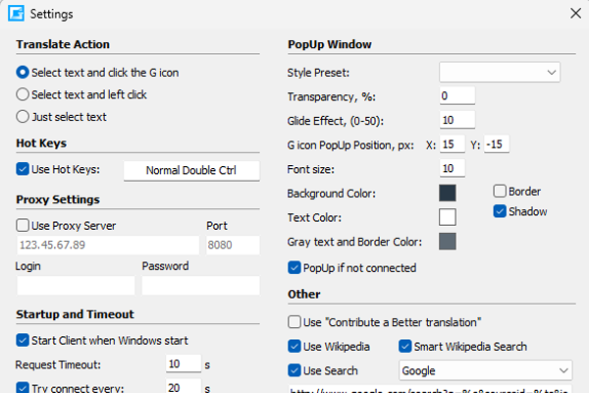589x393 pixels.
Task: Uncheck Start Client when Windows start
Action: [x=24, y=341]
